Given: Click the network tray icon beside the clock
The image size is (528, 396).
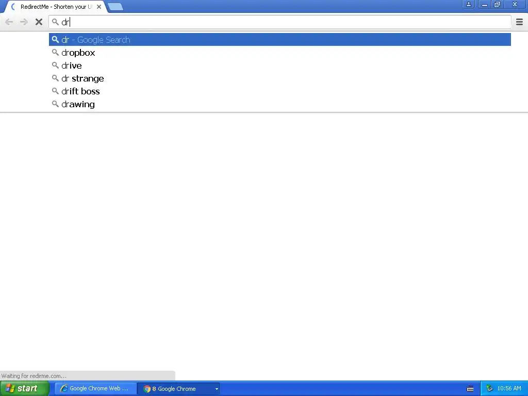Looking at the screenshot, I should 489,389.
